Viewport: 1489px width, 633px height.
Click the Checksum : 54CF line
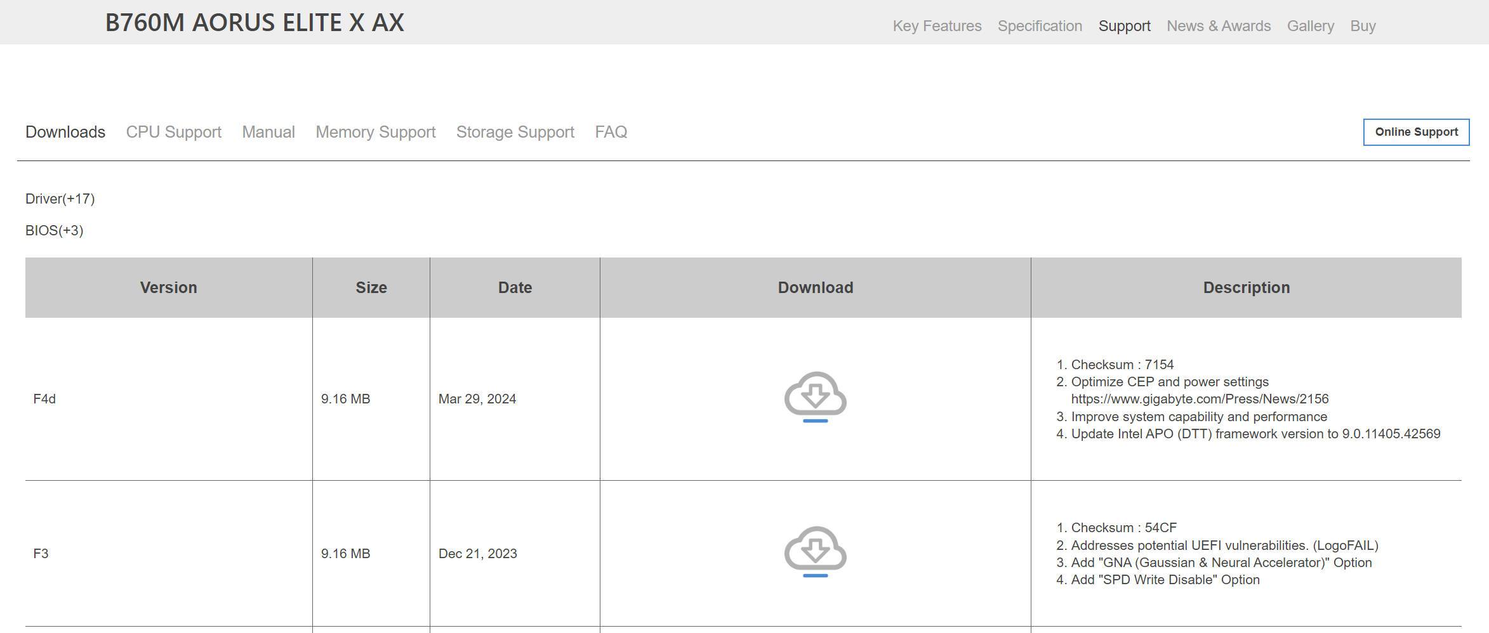click(1123, 528)
